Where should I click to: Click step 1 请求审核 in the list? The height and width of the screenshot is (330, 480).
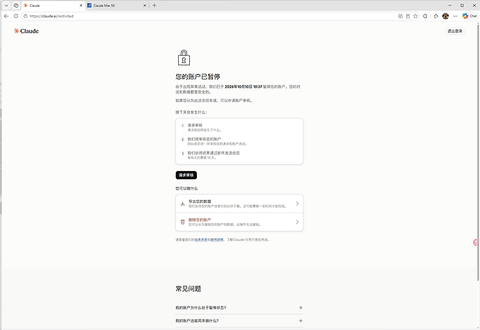[195, 125]
